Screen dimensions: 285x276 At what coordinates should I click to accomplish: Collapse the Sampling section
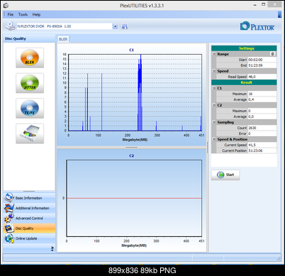(x=213, y=122)
